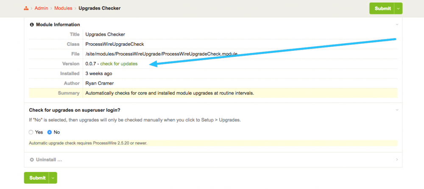Select the Yes radio button

click(31, 132)
